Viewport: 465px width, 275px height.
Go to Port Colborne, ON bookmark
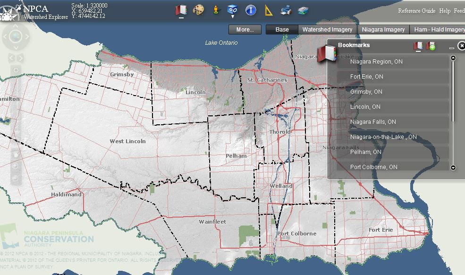click(x=393, y=167)
